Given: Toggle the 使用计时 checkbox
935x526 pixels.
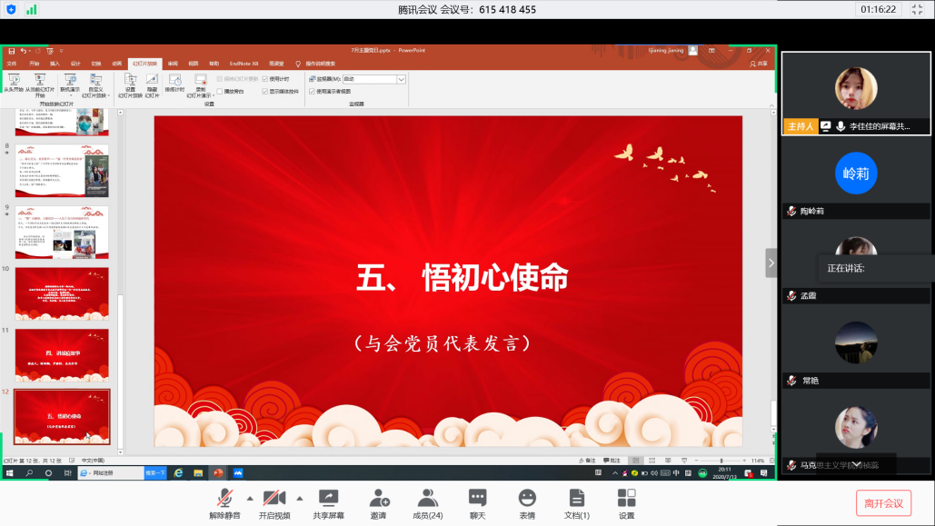Looking at the screenshot, I should [265, 79].
